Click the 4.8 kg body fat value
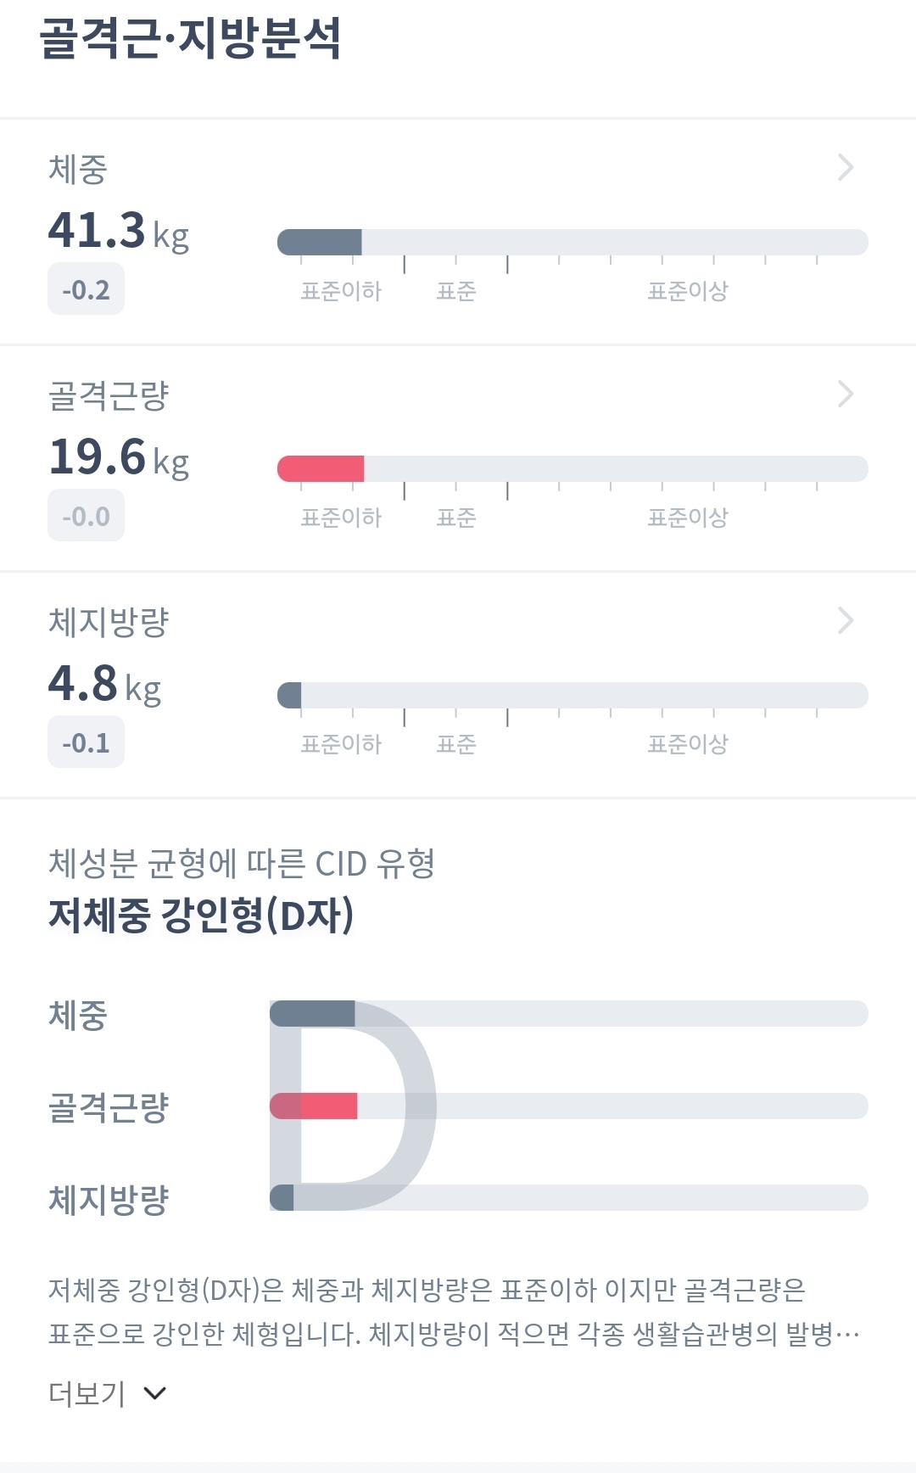Viewport: 916px width, 1473px height. point(103,683)
